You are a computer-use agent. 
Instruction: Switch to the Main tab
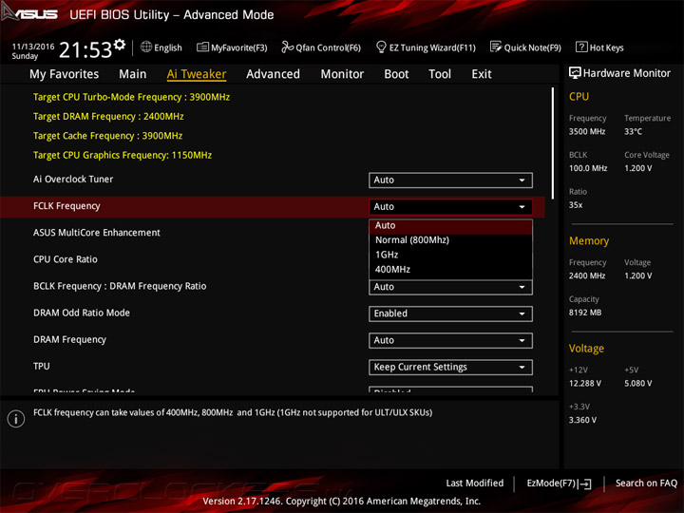tap(133, 74)
